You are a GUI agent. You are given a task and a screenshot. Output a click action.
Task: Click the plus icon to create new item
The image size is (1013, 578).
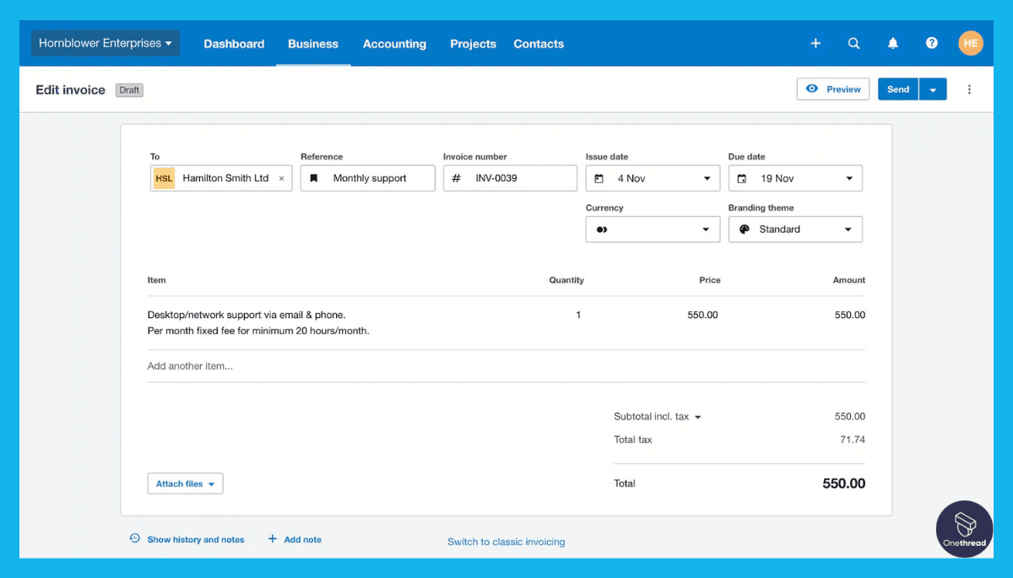tap(815, 43)
